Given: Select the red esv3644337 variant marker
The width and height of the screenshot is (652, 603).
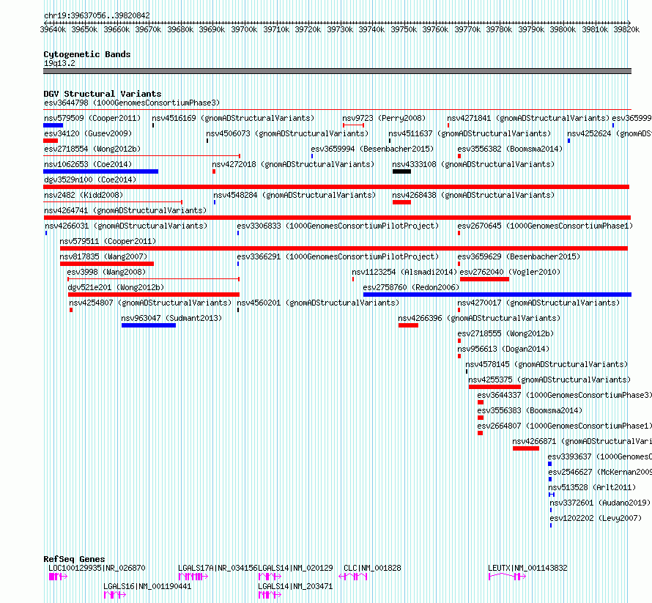Looking at the screenshot, I should (481, 402).
